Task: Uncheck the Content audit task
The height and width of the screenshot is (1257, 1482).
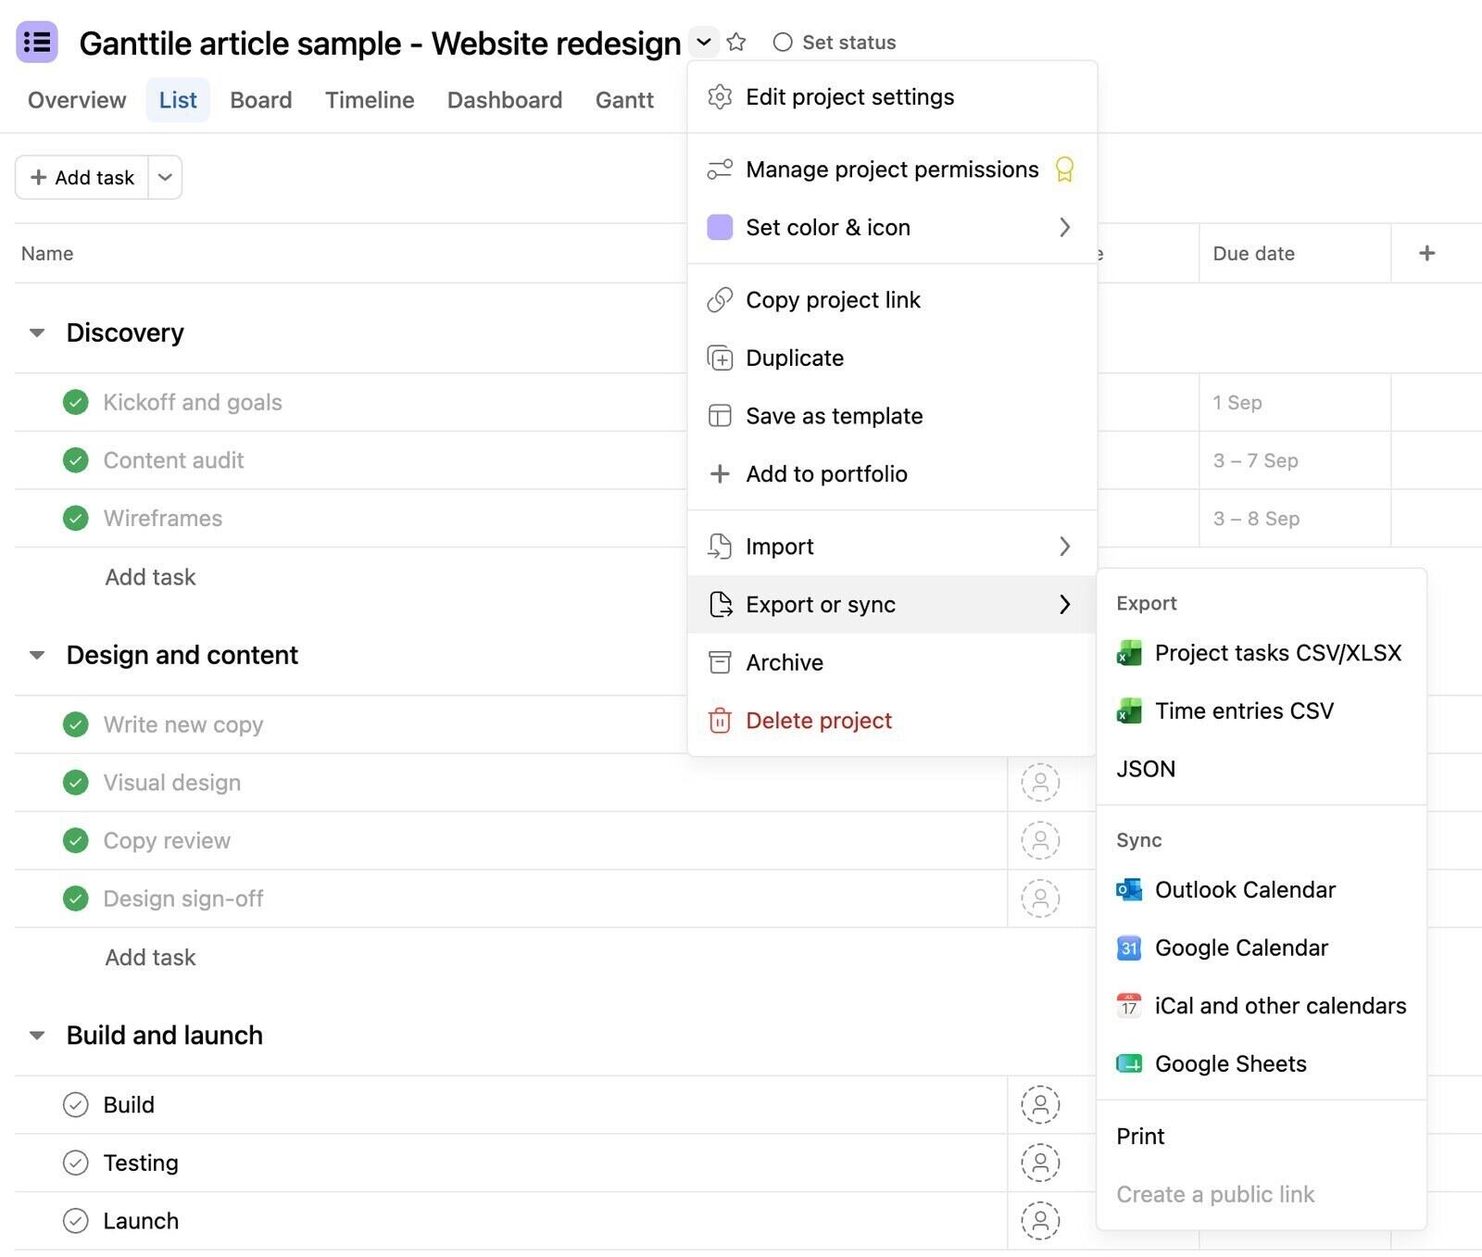Action: (75, 460)
